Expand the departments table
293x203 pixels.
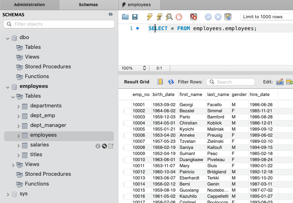tap(18, 107)
